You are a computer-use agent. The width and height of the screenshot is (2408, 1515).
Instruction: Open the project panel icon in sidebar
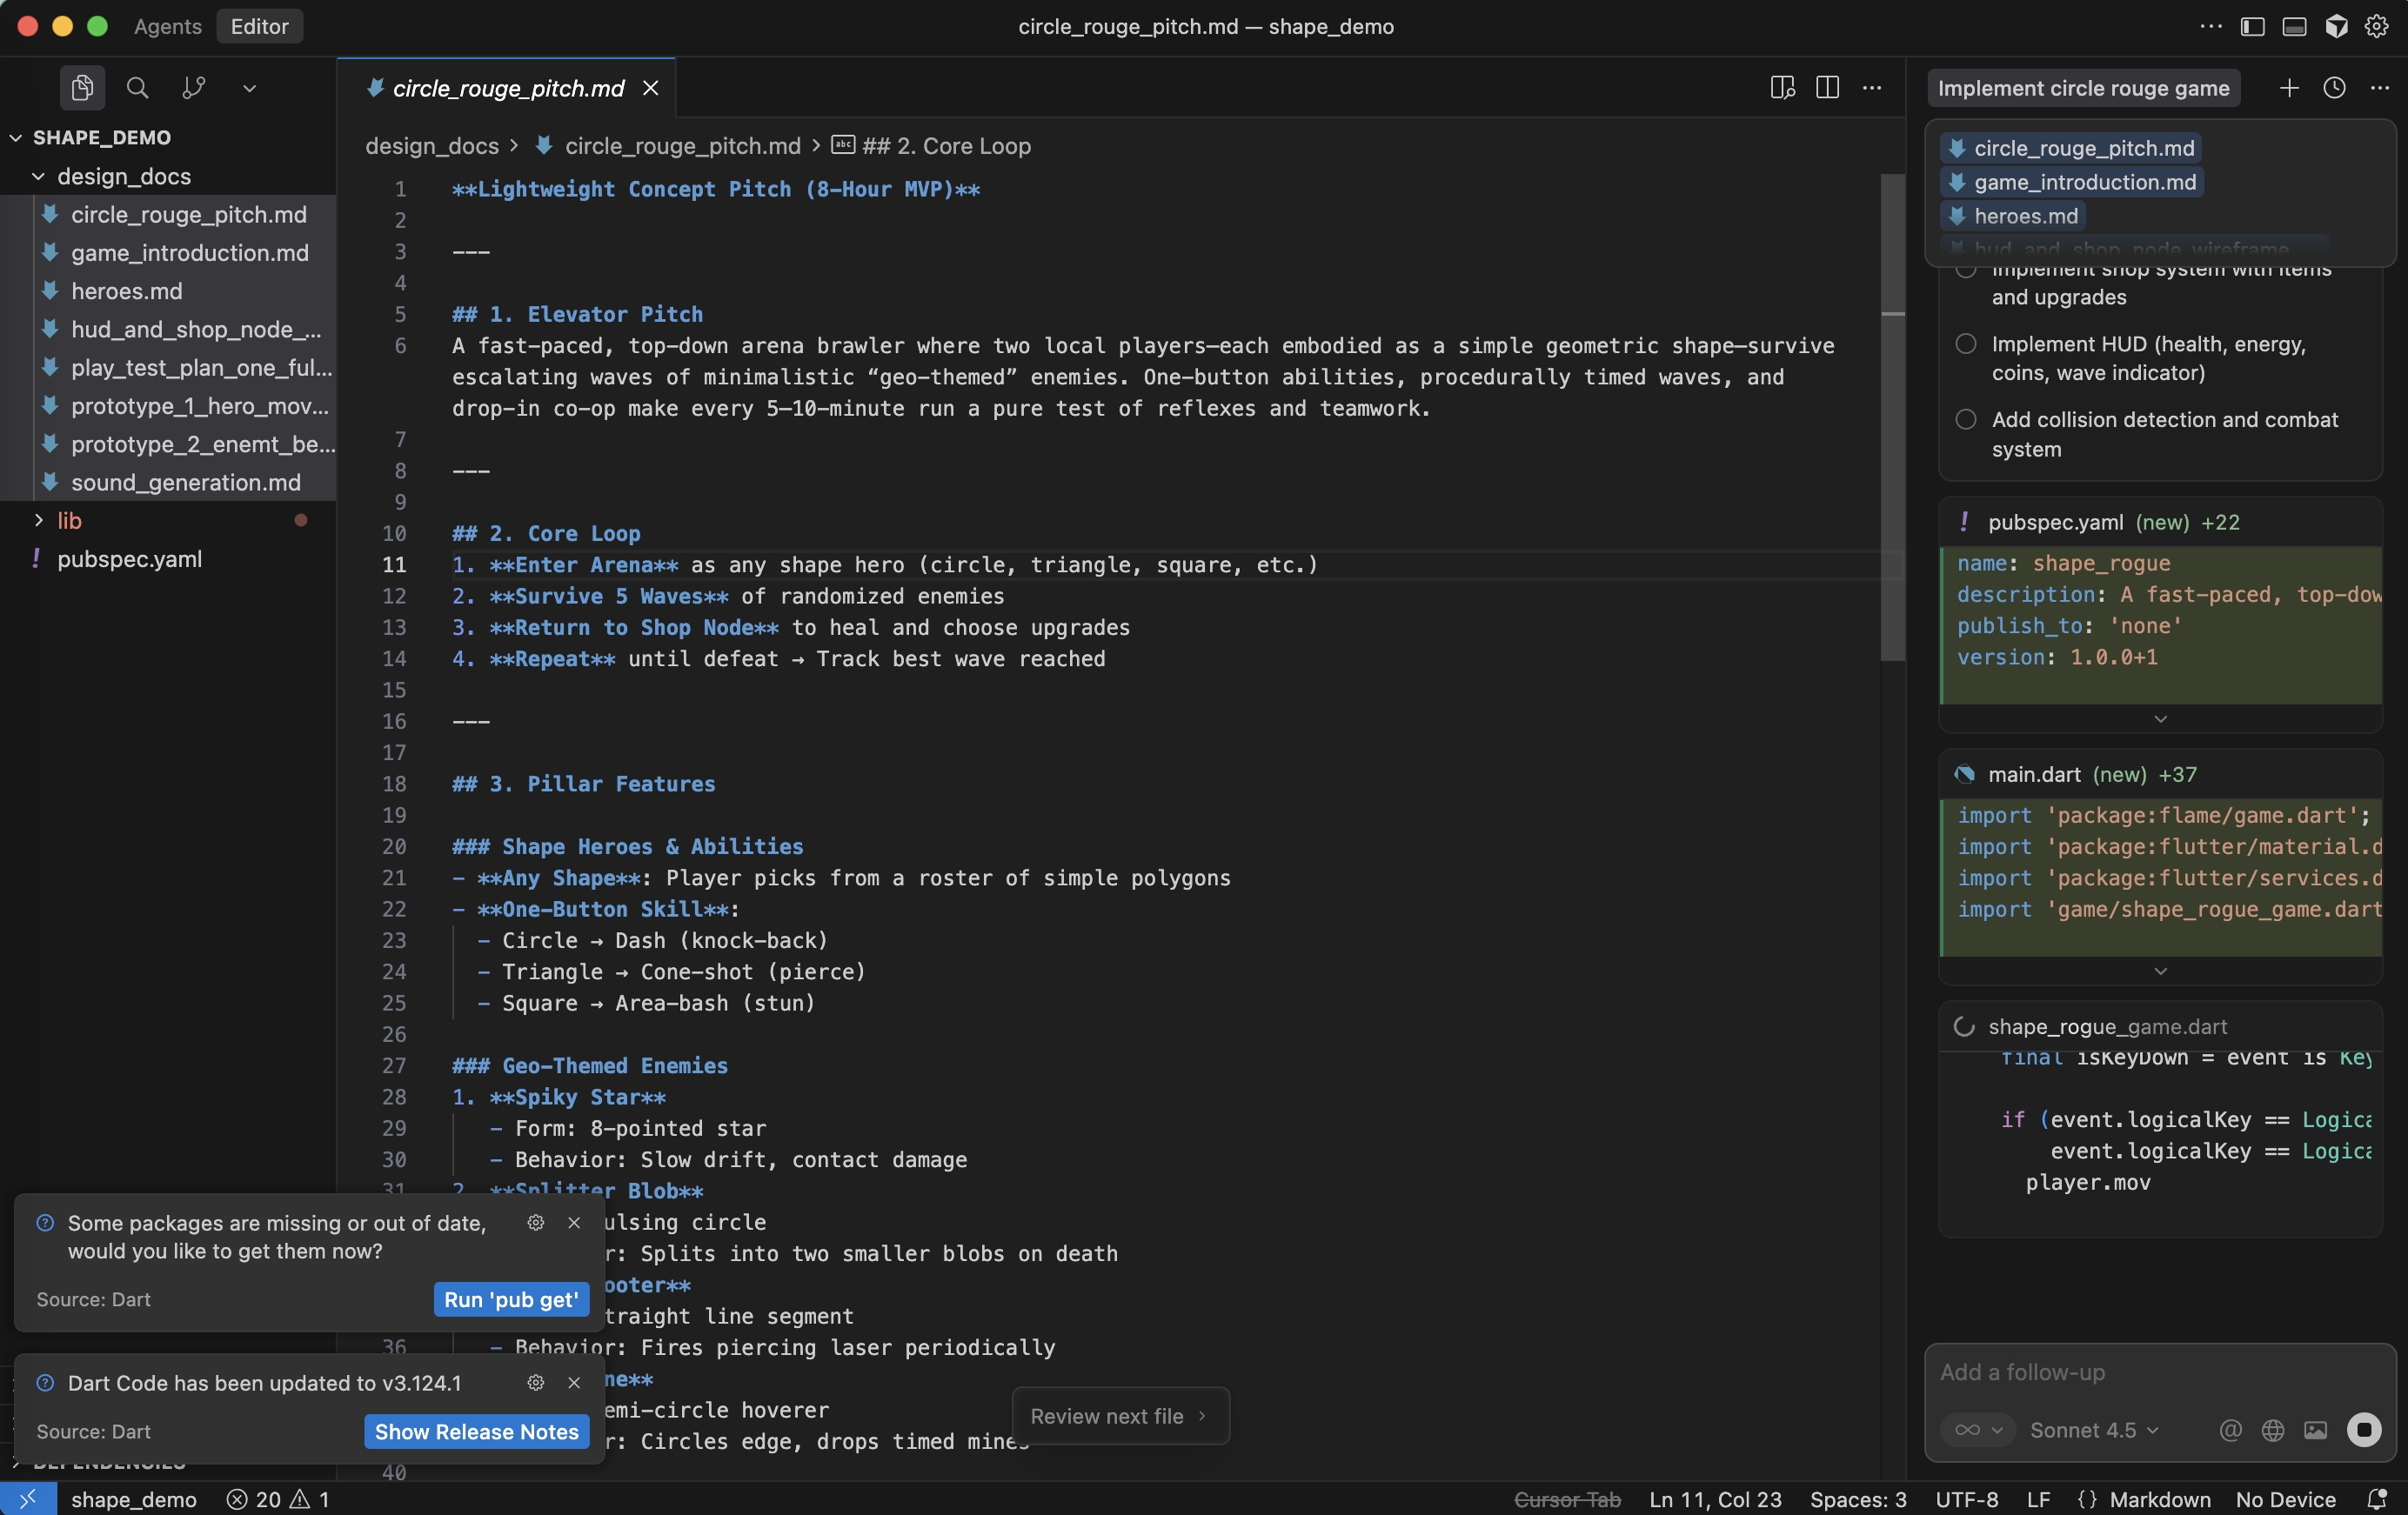(x=82, y=88)
